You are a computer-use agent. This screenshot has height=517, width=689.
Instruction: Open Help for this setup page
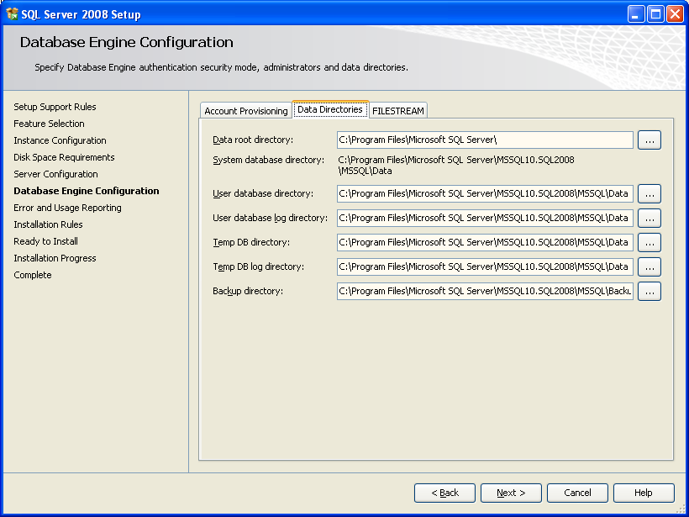(x=644, y=493)
